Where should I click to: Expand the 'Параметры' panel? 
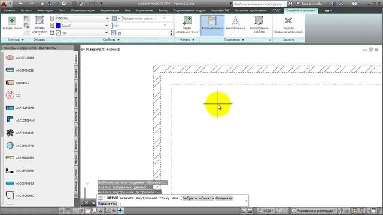[234, 40]
